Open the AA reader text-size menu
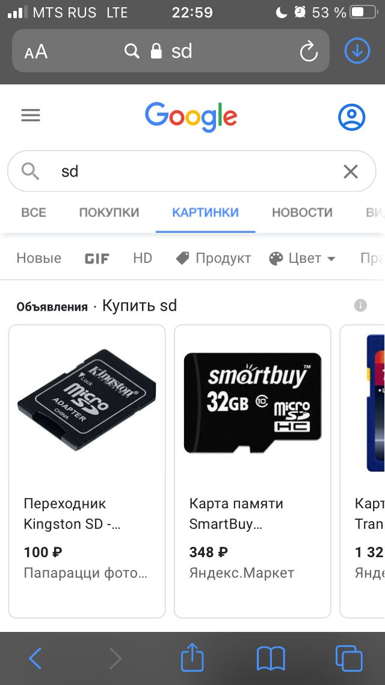 coord(35,52)
